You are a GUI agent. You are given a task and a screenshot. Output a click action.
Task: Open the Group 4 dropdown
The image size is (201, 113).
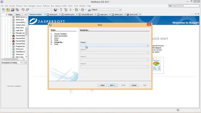coord(115,67)
